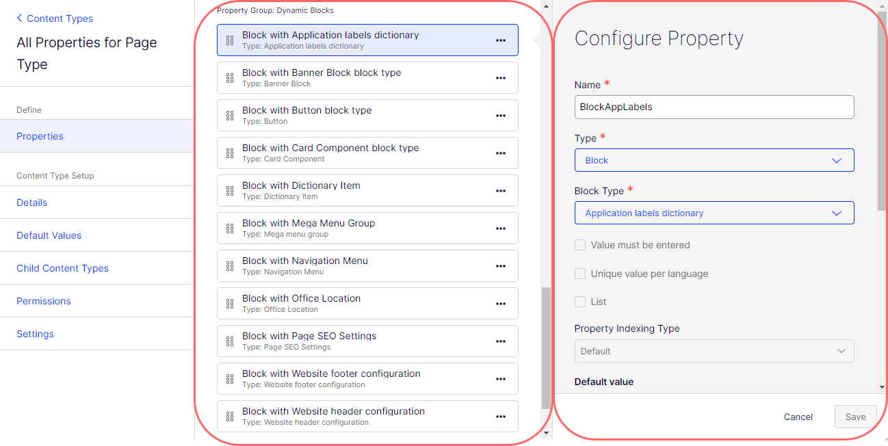The height and width of the screenshot is (446, 888).
Task: Open the ellipsis menu for Block with Card Component block type
Action: click(501, 153)
